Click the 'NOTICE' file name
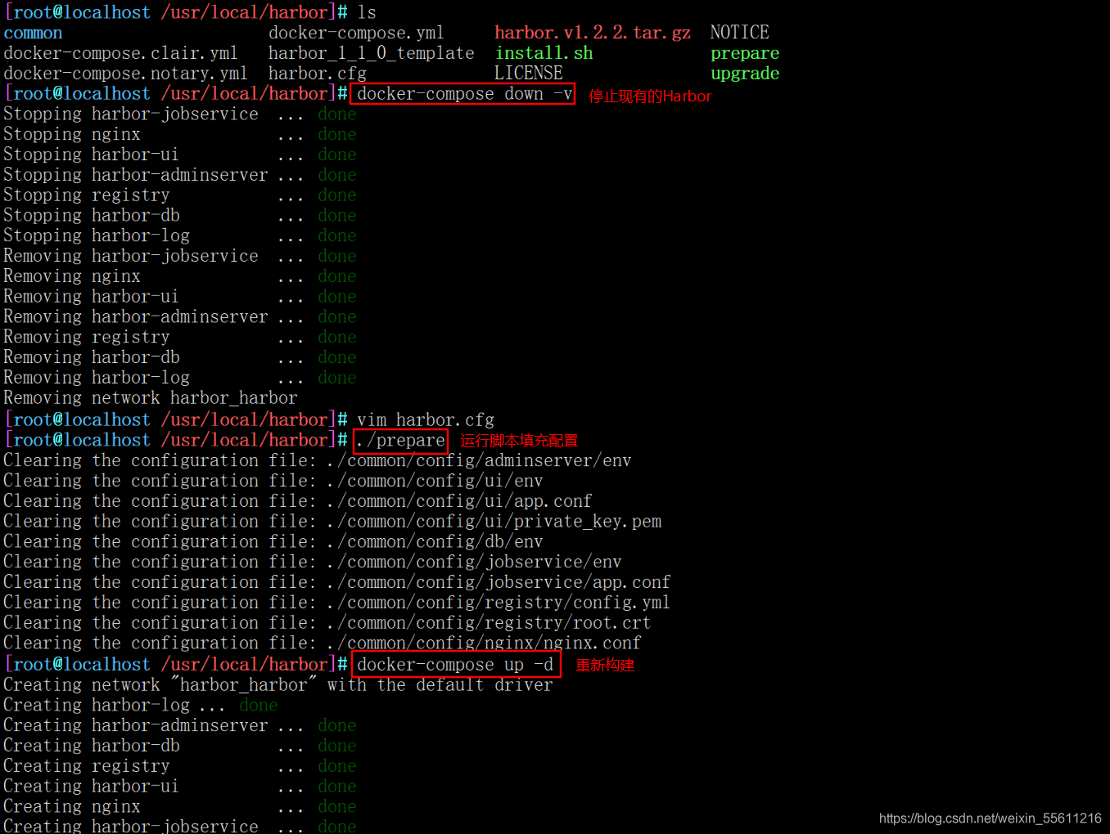Image resolution: width=1110 pixels, height=834 pixels. [x=740, y=33]
